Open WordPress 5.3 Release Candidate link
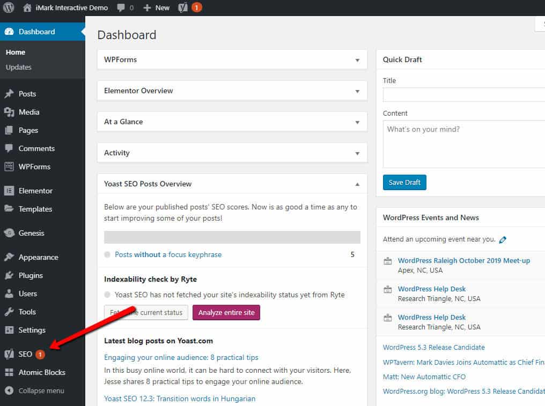This screenshot has height=406, width=545. [434, 347]
